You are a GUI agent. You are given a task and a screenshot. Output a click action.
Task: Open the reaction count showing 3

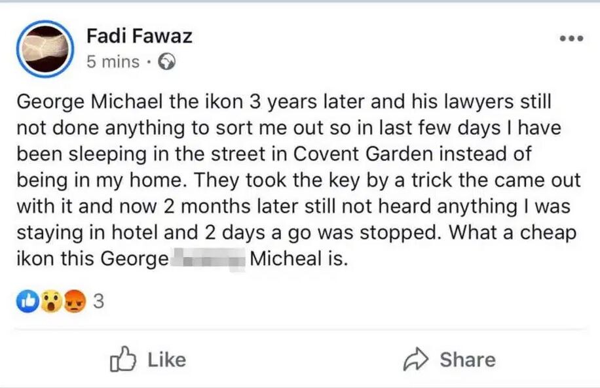tap(99, 302)
